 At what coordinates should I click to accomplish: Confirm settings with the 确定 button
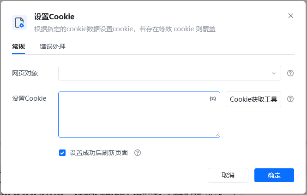274,175
